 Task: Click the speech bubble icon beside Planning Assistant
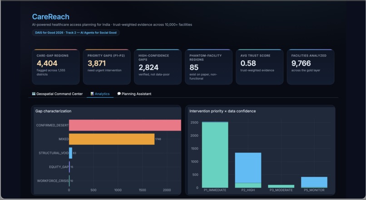[119, 94]
